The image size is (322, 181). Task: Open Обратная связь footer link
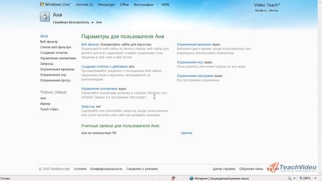click(x=251, y=169)
